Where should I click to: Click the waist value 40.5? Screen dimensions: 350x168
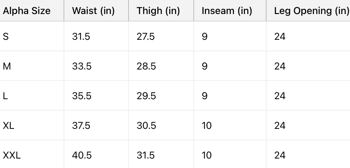(82, 155)
